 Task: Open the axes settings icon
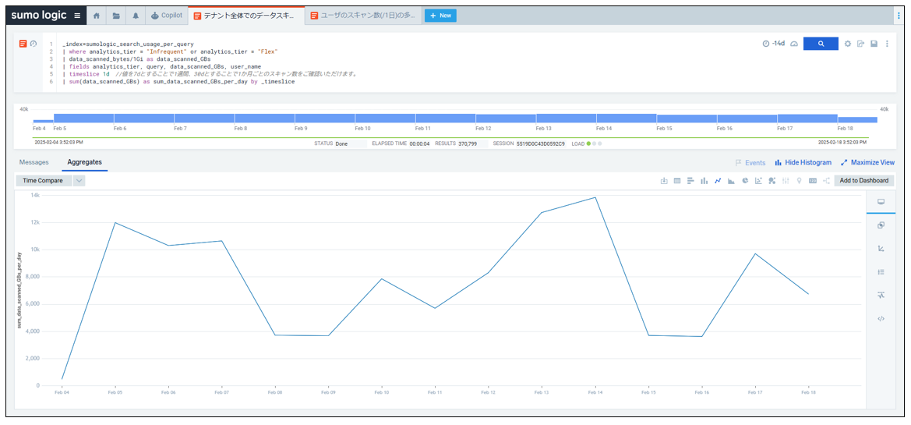(881, 248)
